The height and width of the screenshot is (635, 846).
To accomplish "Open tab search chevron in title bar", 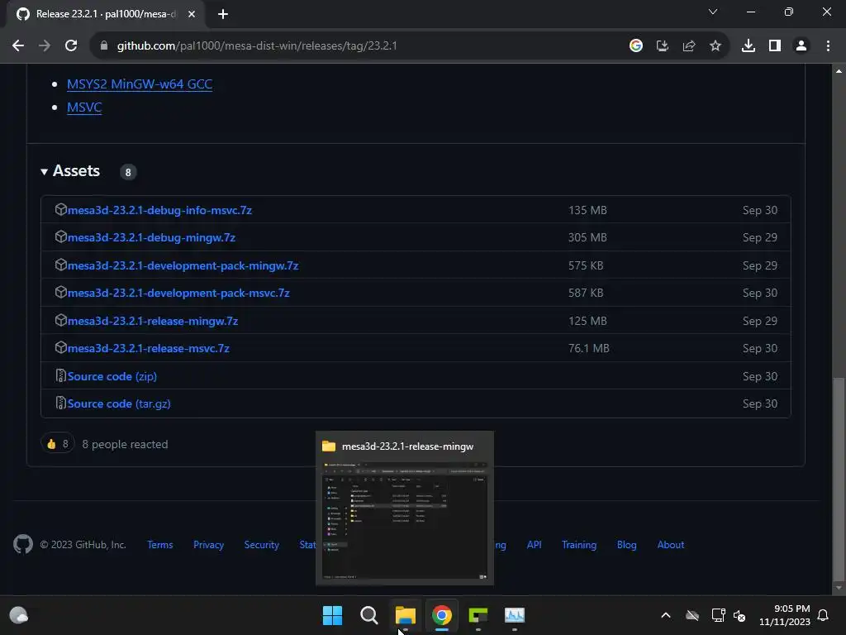I will coord(713,12).
